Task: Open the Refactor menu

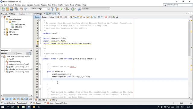Action: (x=44, y=5)
